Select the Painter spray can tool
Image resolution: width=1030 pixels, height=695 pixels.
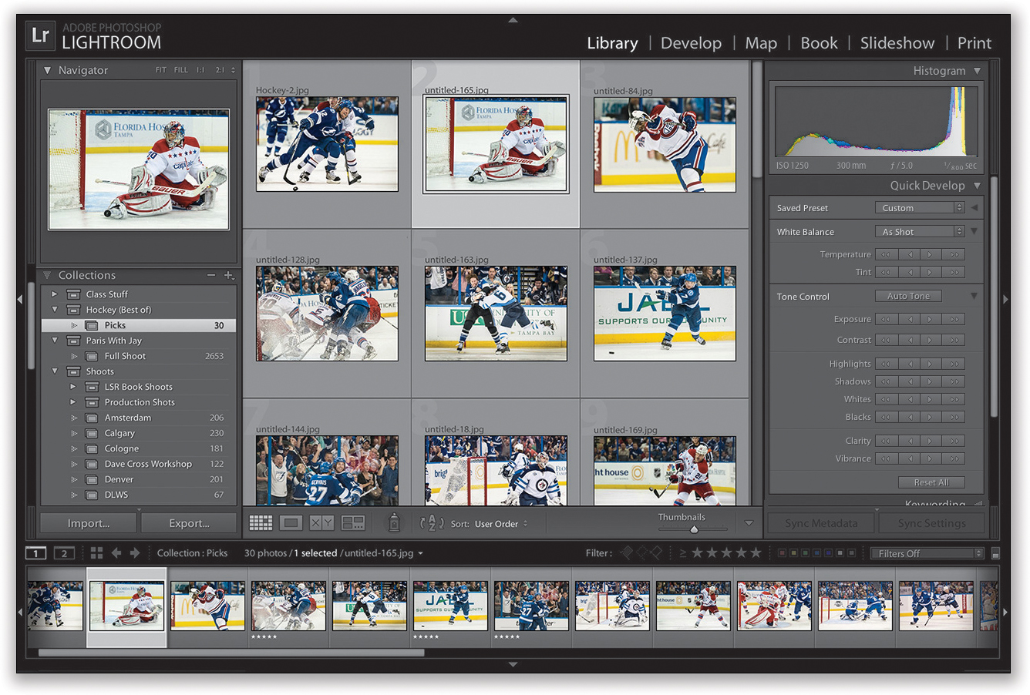pos(394,522)
